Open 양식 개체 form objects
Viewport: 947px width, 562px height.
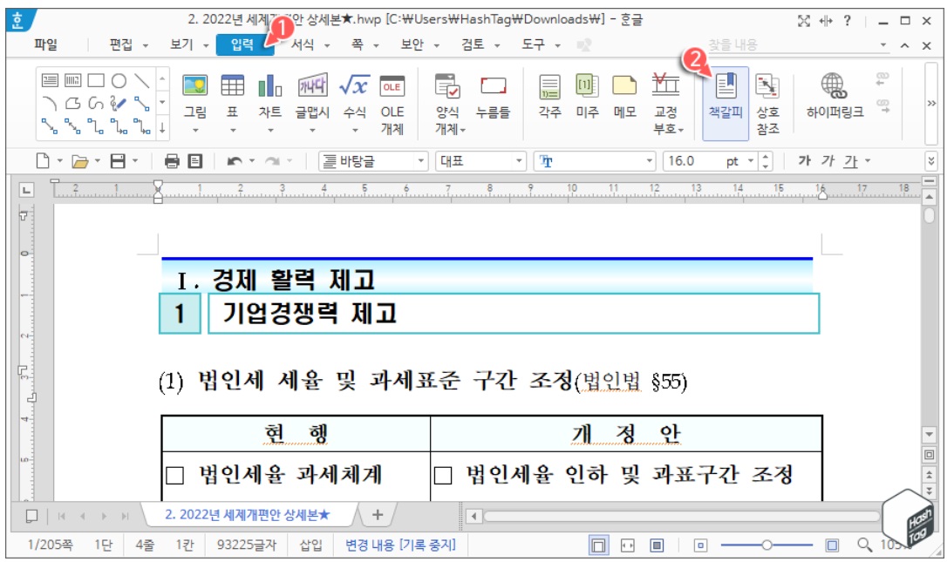(x=447, y=85)
